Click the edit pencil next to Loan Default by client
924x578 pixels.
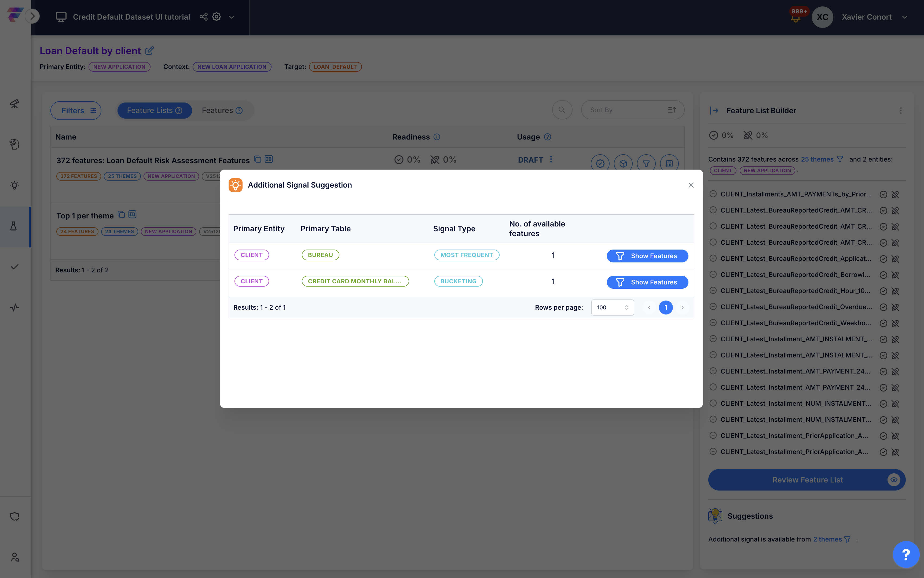click(150, 50)
